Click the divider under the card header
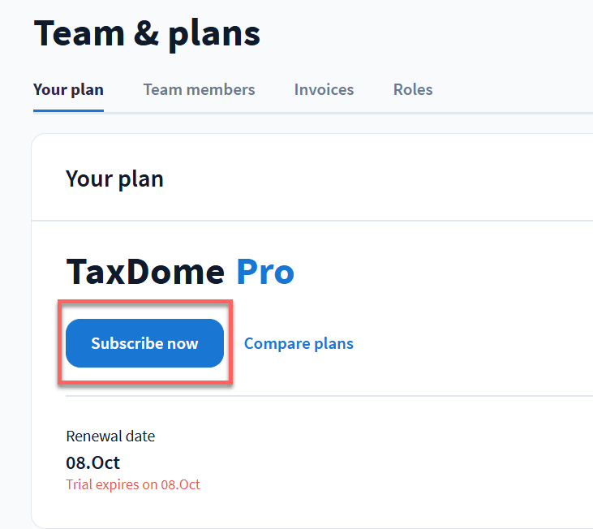The image size is (593, 529). (x=324, y=220)
